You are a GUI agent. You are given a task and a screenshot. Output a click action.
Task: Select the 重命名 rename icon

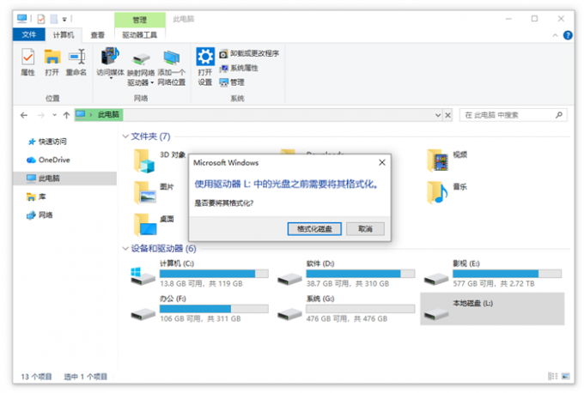coord(76,62)
